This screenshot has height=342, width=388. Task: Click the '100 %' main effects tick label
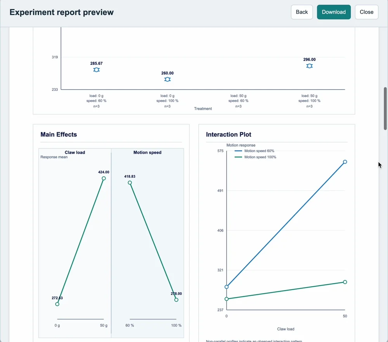pyautogui.click(x=176, y=325)
